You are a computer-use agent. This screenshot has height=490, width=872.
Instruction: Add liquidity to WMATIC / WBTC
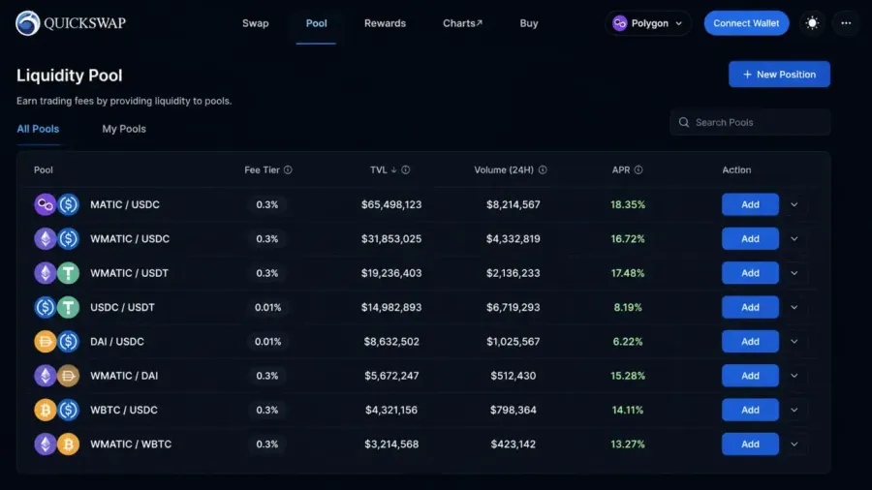pos(750,444)
